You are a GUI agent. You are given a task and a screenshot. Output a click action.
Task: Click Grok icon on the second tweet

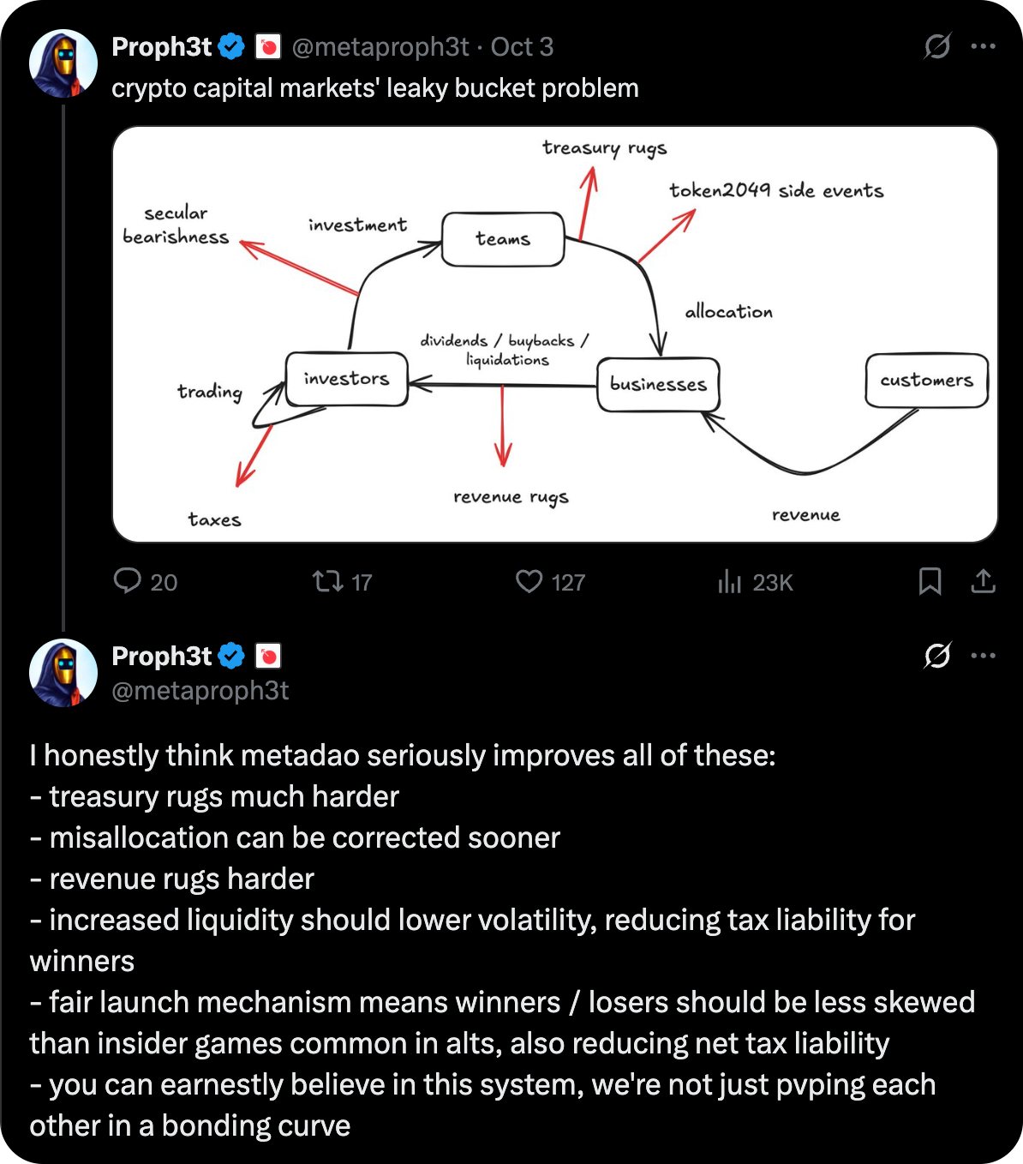pos(937,656)
